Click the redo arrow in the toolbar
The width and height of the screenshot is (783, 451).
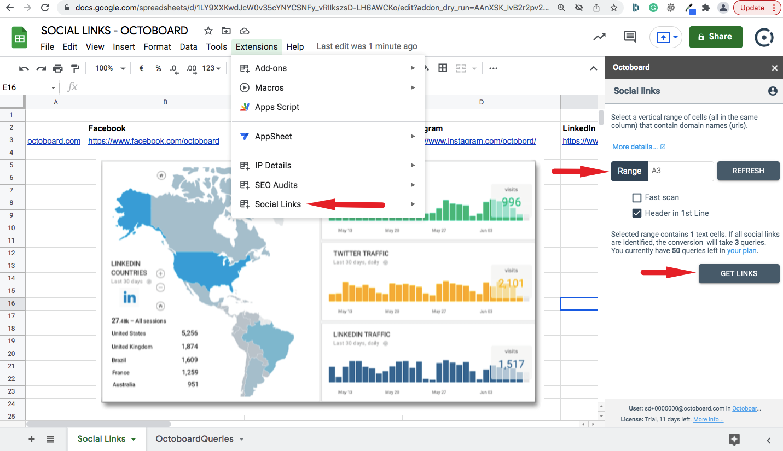click(x=41, y=68)
